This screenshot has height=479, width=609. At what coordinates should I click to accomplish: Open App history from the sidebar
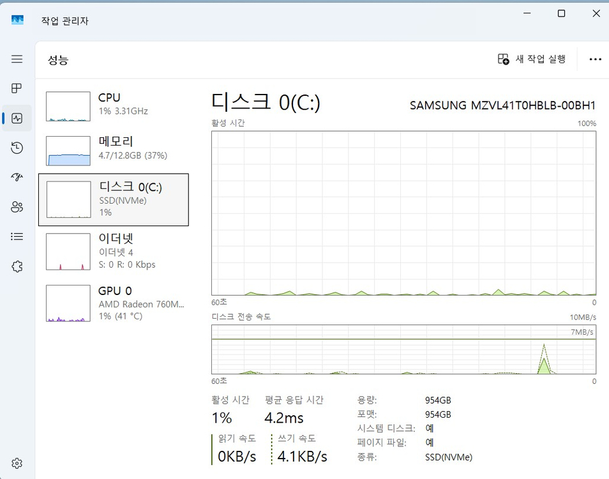click(17, 148)
